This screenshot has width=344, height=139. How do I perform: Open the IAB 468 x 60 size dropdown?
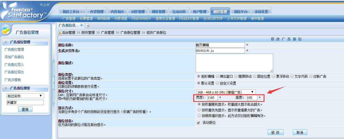click(x=225, y=92)
